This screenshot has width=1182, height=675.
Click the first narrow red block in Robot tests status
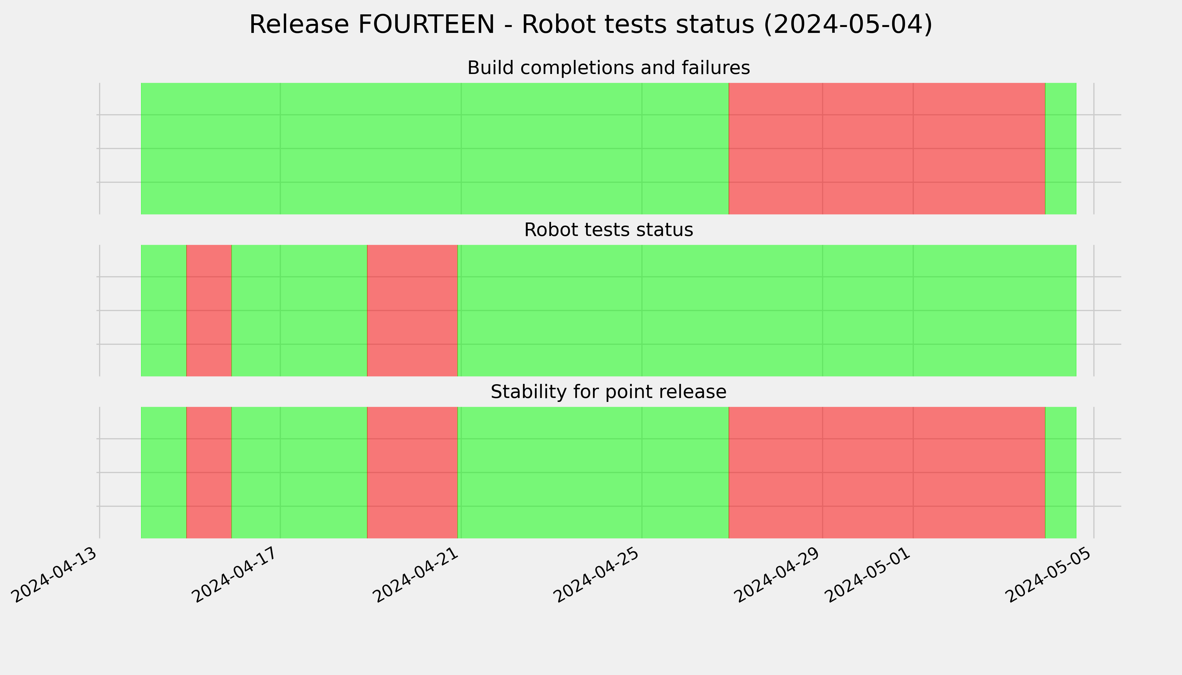coord(209,310)
